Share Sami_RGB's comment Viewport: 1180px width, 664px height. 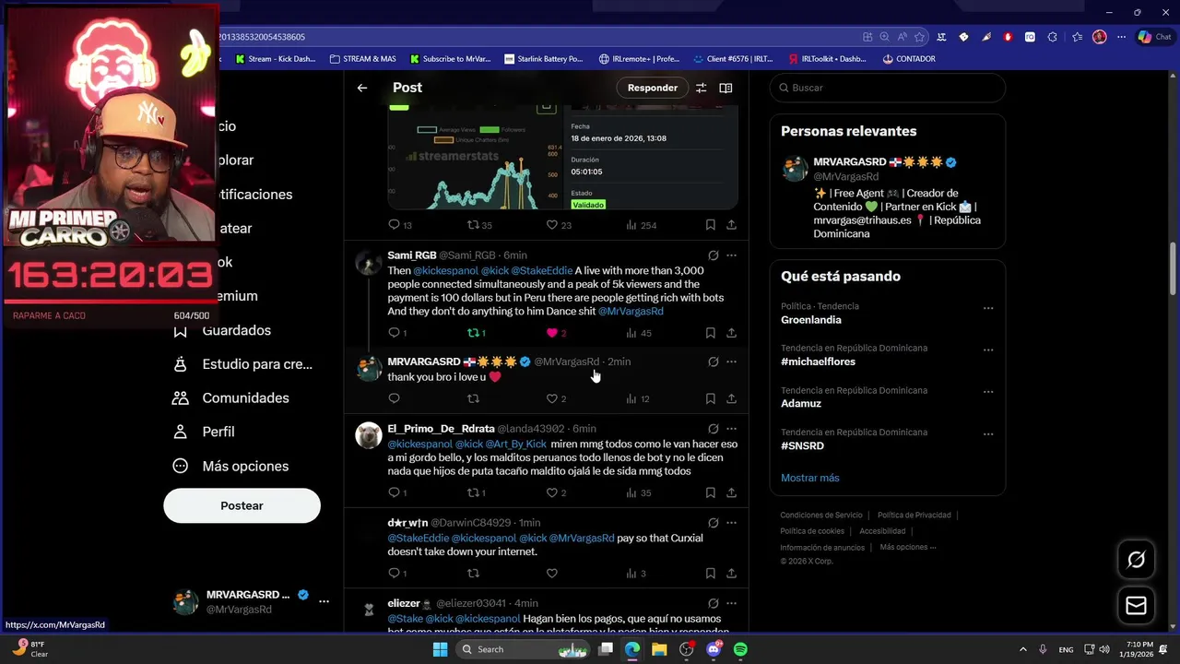click(731, 333)
